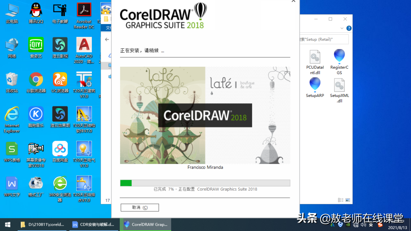Image resolution: width=411 pixels, height=231 pixels.
Task: Click the installation progress bar
Action: tap(205, 183)
